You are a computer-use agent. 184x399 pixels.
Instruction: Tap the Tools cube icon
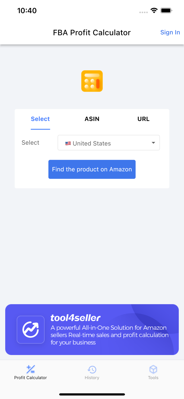153,369
